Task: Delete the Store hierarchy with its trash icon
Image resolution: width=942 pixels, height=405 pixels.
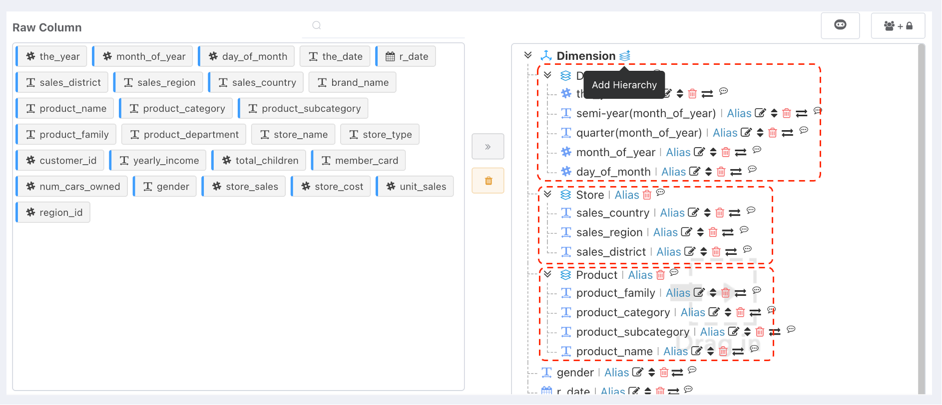Action: coord(647,195)
